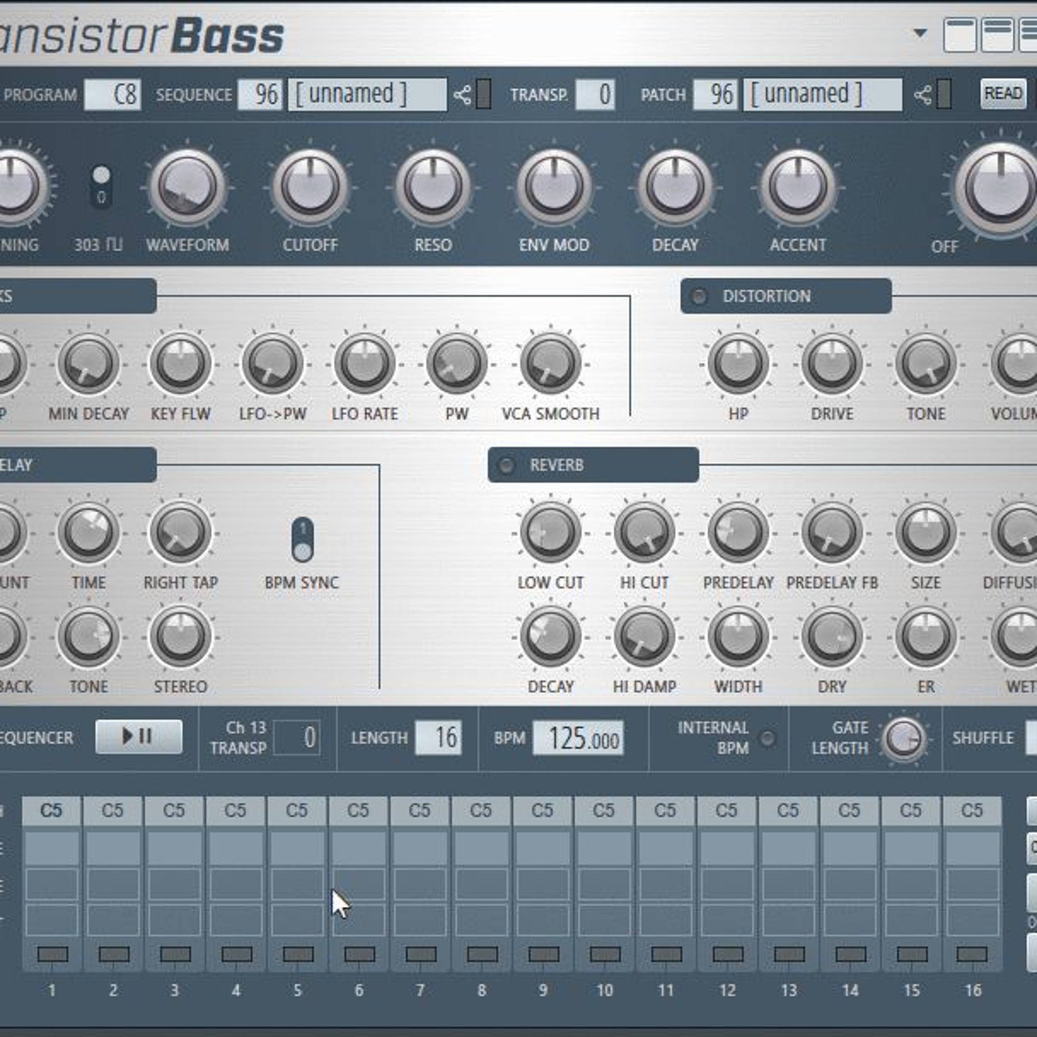Image resolution: width=1037 pixels, height=1037 pixels.
Task: Click the Ch 13 TRANSP value field
Action: click(297, 738)
